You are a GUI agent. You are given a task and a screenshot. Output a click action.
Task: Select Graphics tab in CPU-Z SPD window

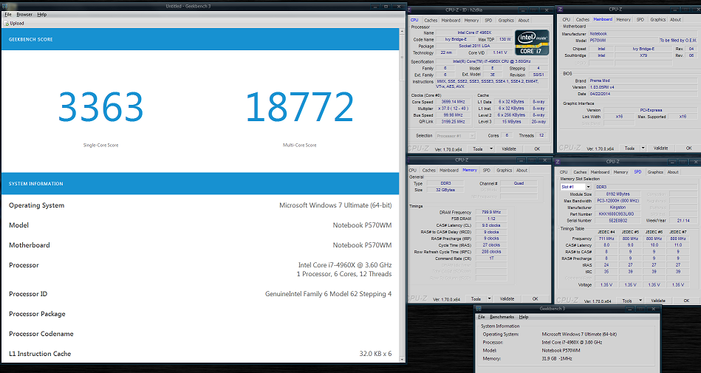coord(655,172)
